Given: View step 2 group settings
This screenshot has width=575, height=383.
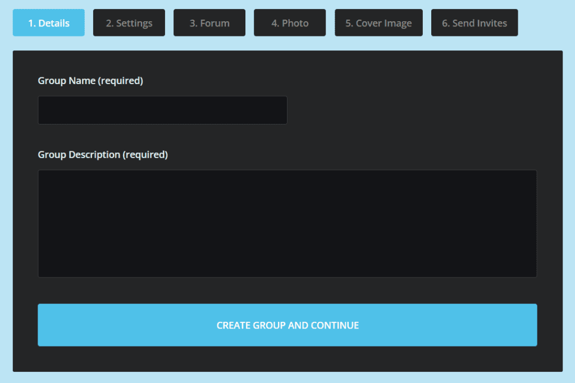Looking at the screenshot, I should (x=129, y=23).
